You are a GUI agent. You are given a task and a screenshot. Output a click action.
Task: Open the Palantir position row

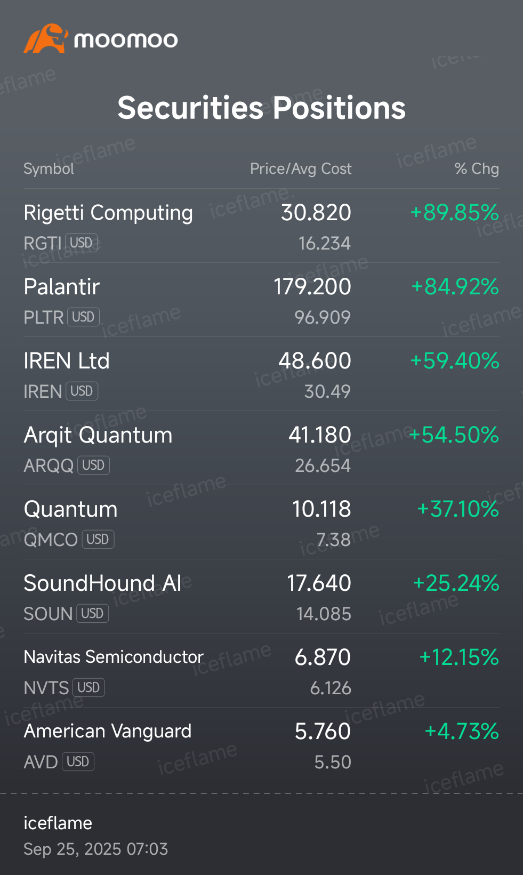[261, 300]
